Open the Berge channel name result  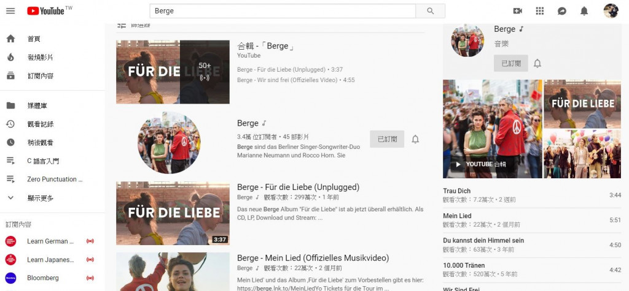pos(248,123)
